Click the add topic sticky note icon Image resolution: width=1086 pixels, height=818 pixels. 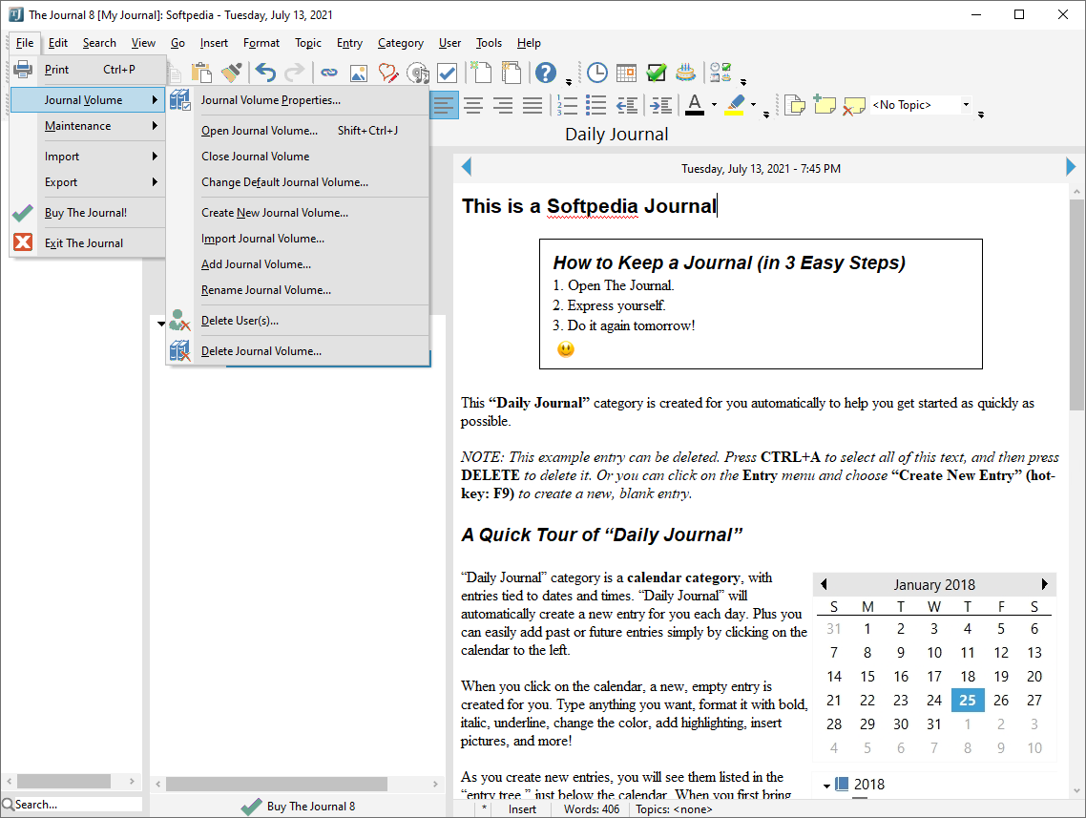pos(825,105)
